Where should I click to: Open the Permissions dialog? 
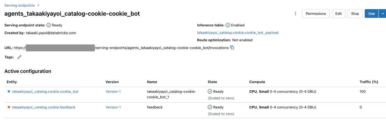[316, 13]
